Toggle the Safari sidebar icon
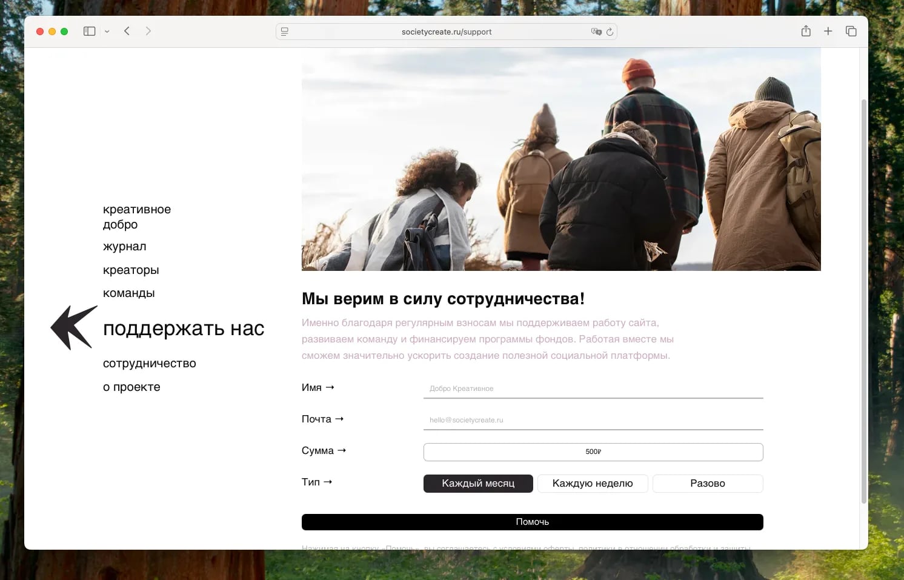Screen dimensions: 904x580 point(89,32)
